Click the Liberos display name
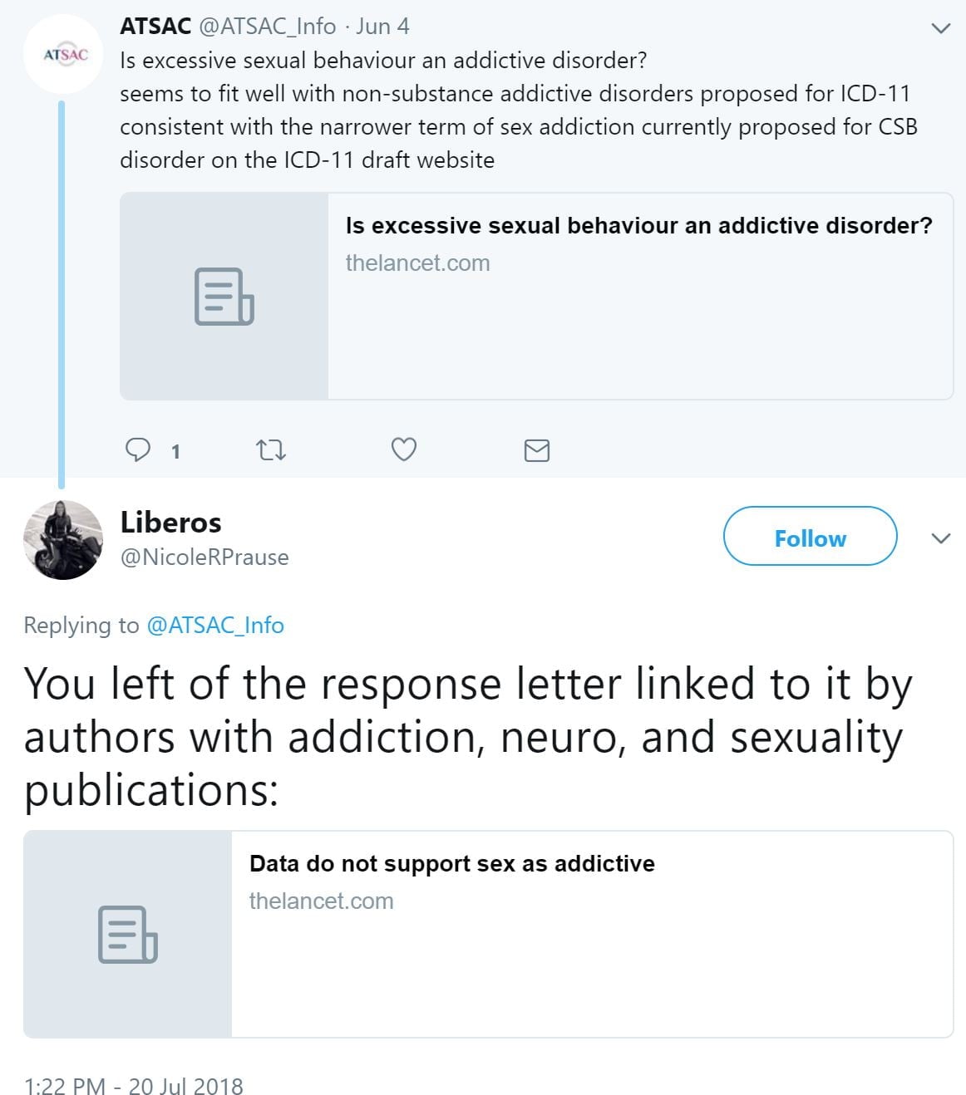 [170, 523]
